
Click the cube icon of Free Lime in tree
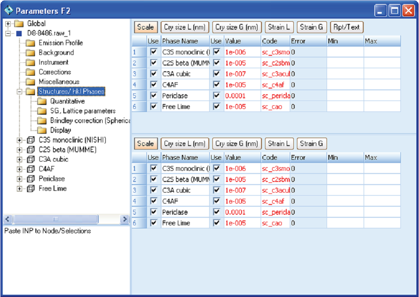click(x=31, y=189)
